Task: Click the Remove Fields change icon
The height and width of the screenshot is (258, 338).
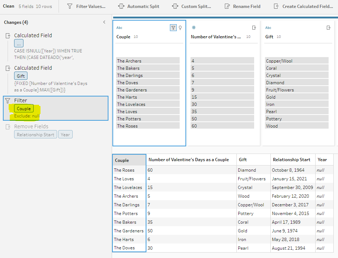Action: pyautogui.click(x=8, y=126)
